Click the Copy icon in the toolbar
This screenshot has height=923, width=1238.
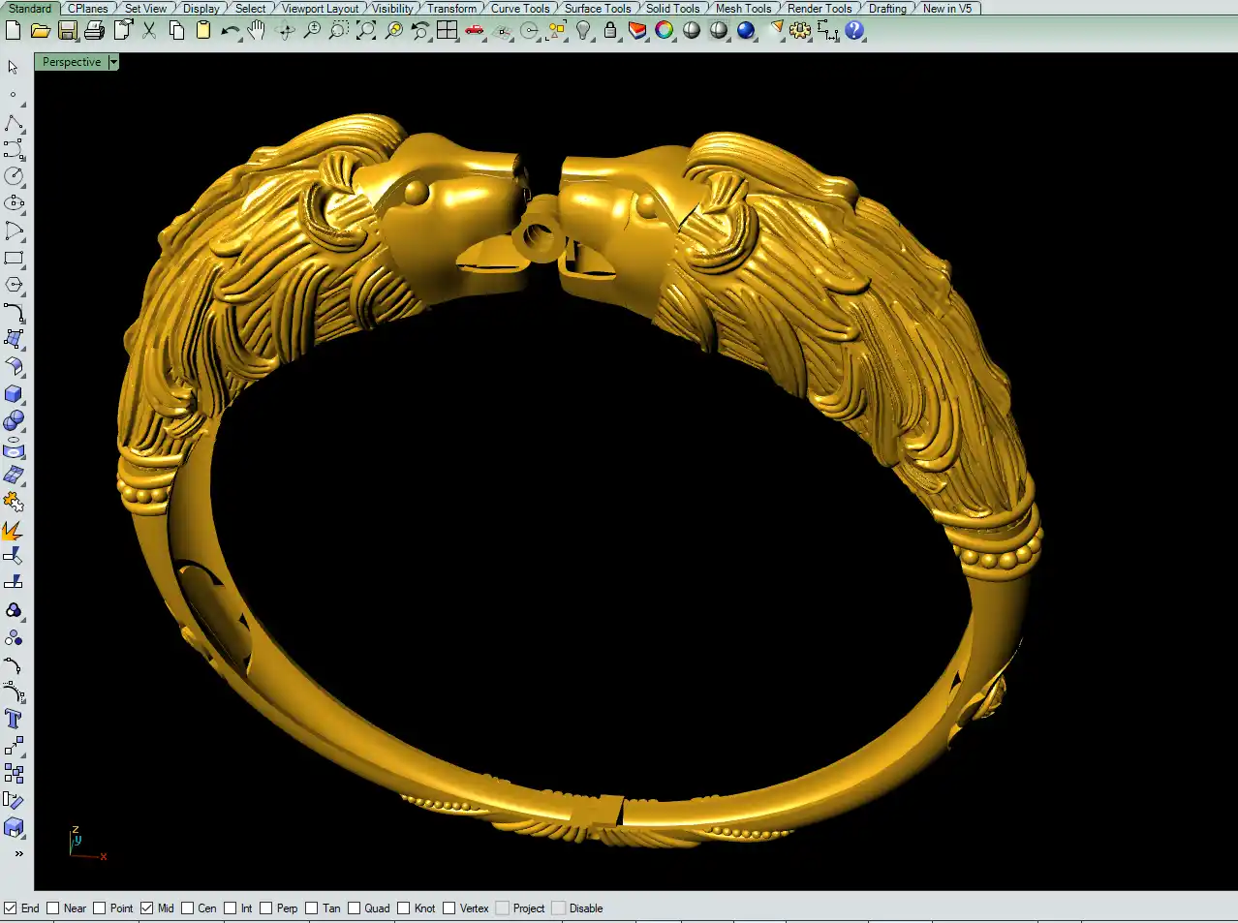point(176,30)
